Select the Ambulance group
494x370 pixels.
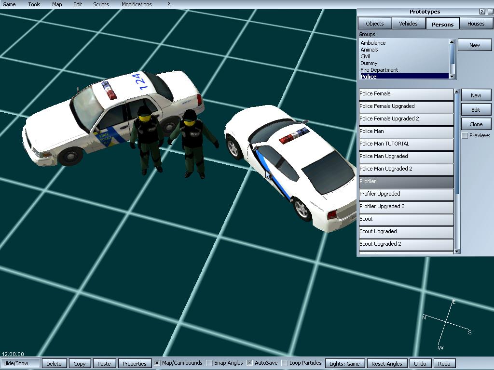(x=404, y=43)
